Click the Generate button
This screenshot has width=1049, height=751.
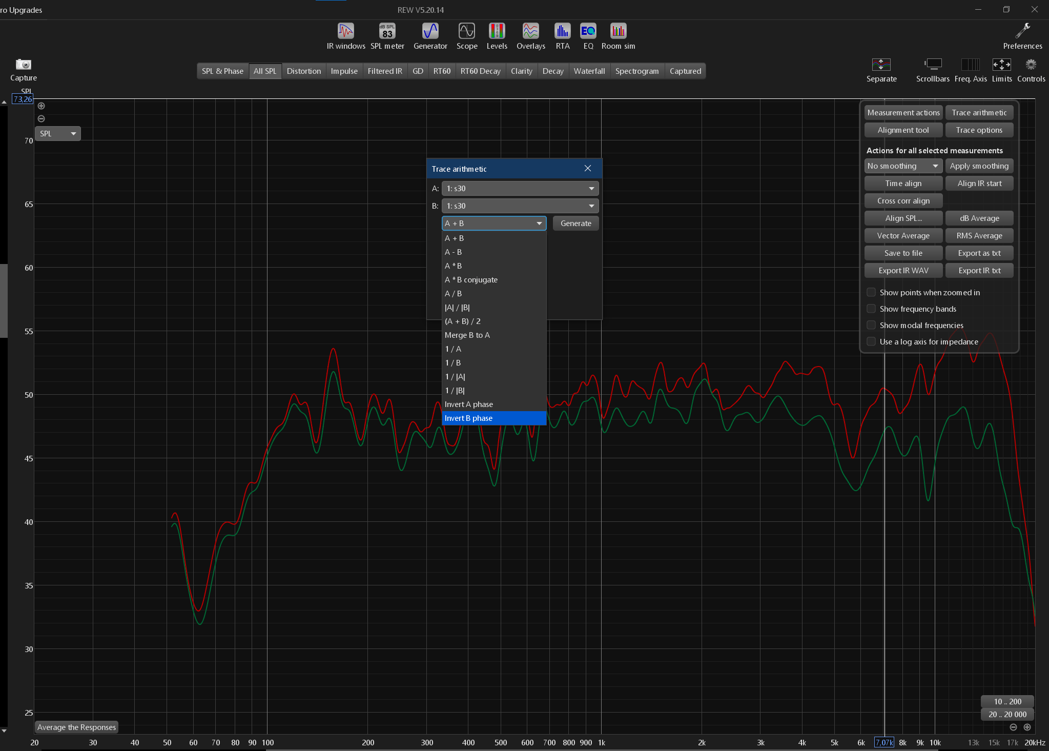click(575, 223)
